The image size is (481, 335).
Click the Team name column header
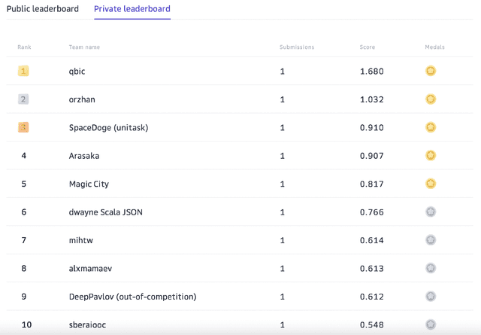84,47
